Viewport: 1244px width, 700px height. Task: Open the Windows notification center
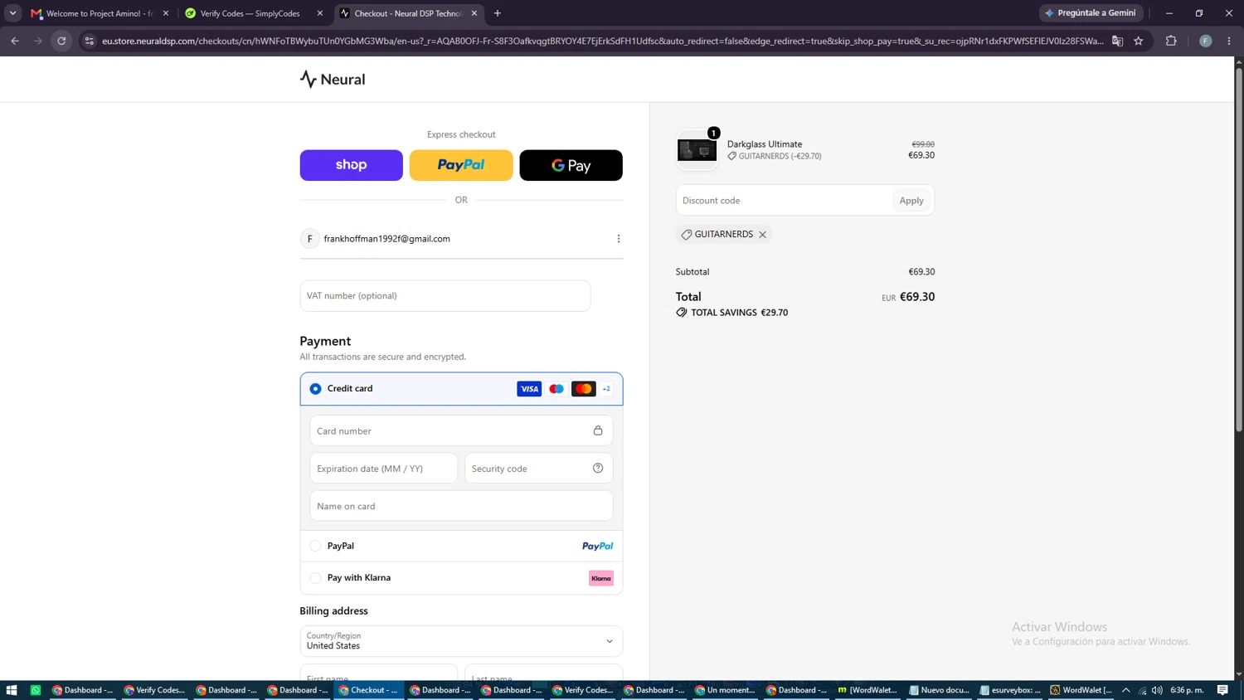(x=1222, y=690)
